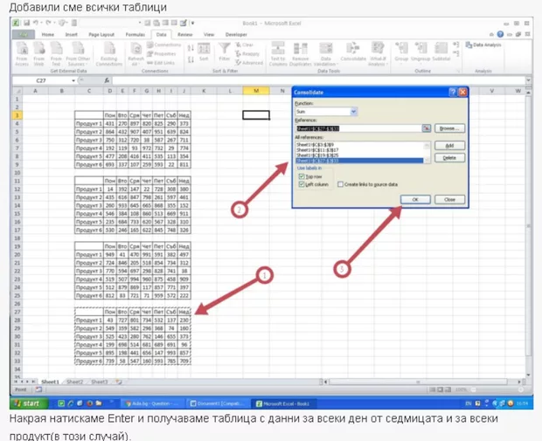
Task: Click the Windows start button
Action: point(26,403)
